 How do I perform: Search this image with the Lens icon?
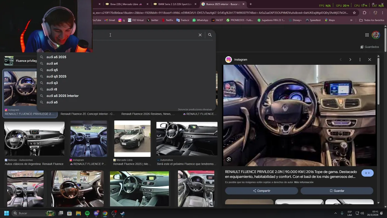tap(229, 159)
